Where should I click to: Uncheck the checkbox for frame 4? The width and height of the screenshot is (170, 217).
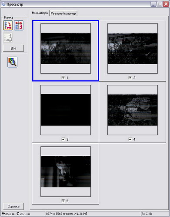[x=130, y=139]
